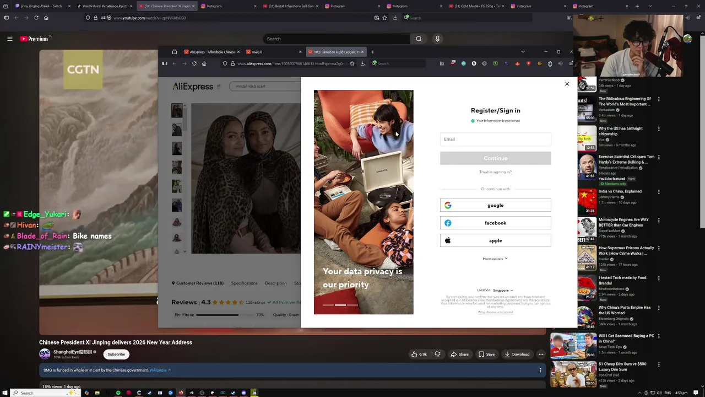The height and width of the screenshot is (397, 705).
Task: Dislike the Xi Jinping address video
Action: (437, 355)
